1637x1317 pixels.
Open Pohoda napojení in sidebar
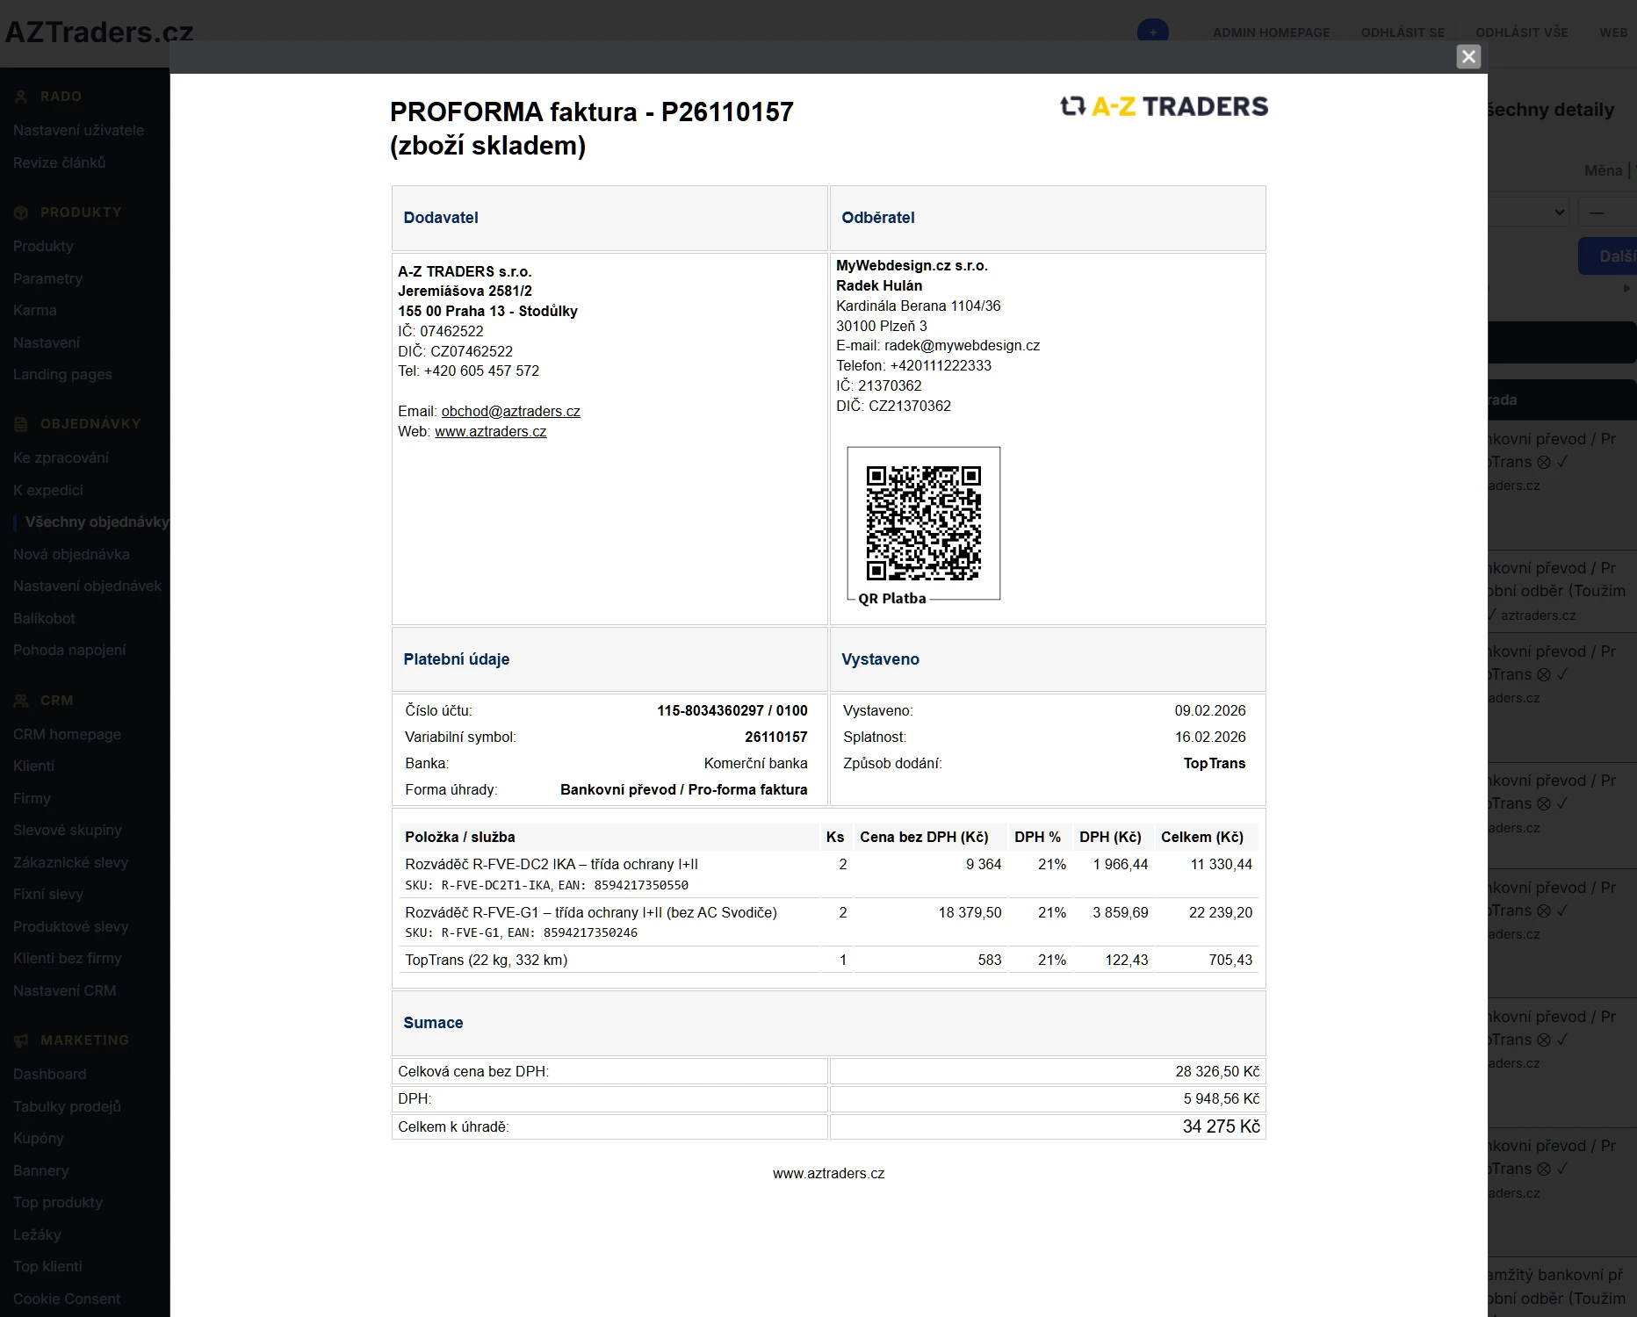(69, 650)
